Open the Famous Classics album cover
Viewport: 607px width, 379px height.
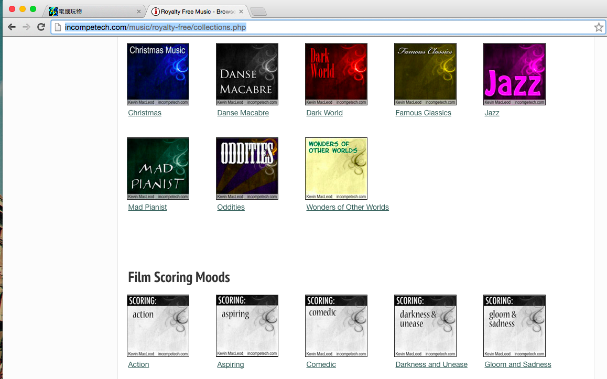click(x=425, y=74)
